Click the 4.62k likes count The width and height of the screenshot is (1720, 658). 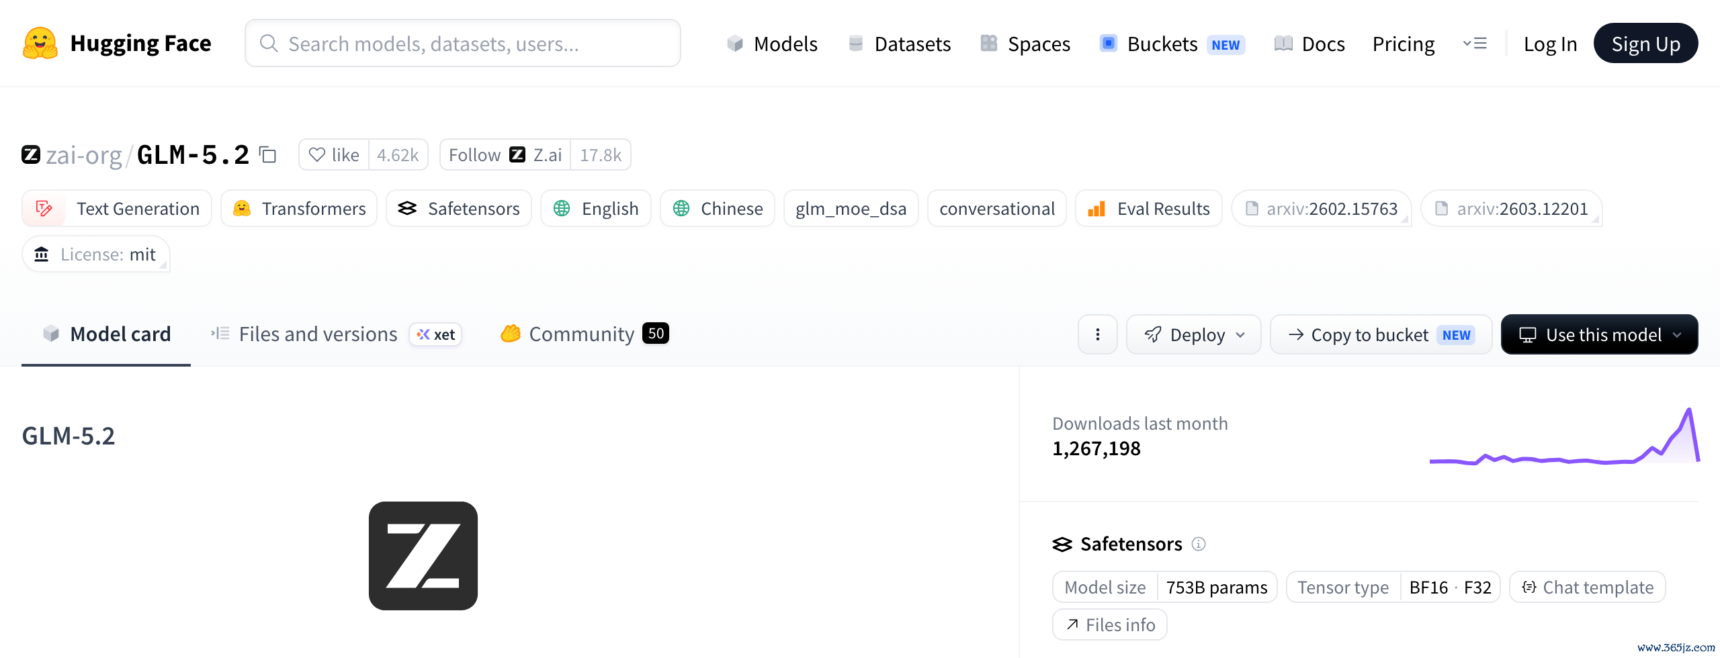coord(398,155)
